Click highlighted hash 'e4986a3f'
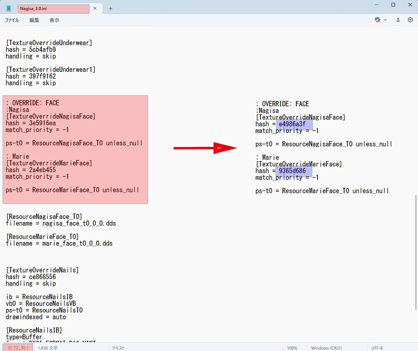This screenshot has width=418, height=351. [292, 124]
